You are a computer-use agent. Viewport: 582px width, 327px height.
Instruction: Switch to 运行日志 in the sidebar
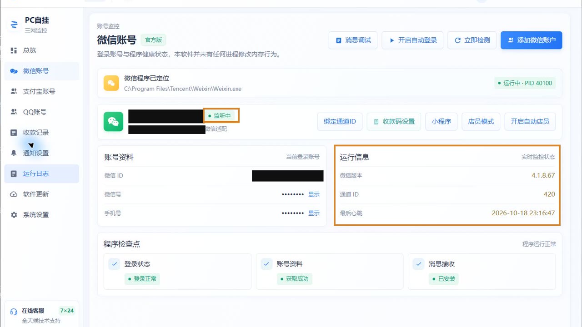pyautogui.click(x=42, y=173)
